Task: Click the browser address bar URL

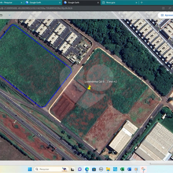Action: pos(37,8)
